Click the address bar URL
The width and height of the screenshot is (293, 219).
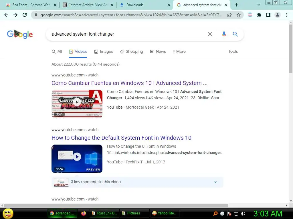click(x=131, y=15)
